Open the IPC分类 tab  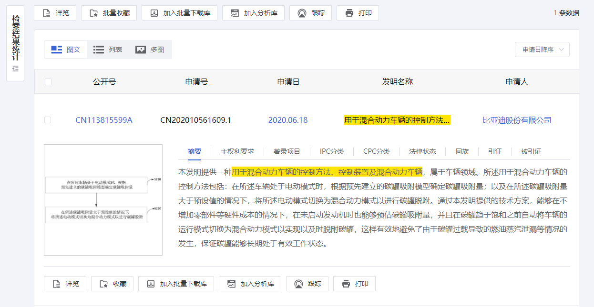(x=333, y=151)
